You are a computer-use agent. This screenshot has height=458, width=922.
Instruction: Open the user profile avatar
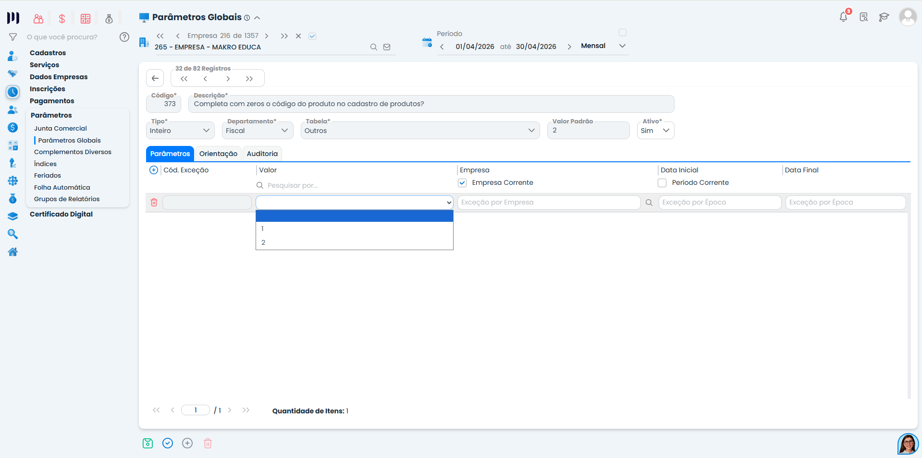(908, 17)
